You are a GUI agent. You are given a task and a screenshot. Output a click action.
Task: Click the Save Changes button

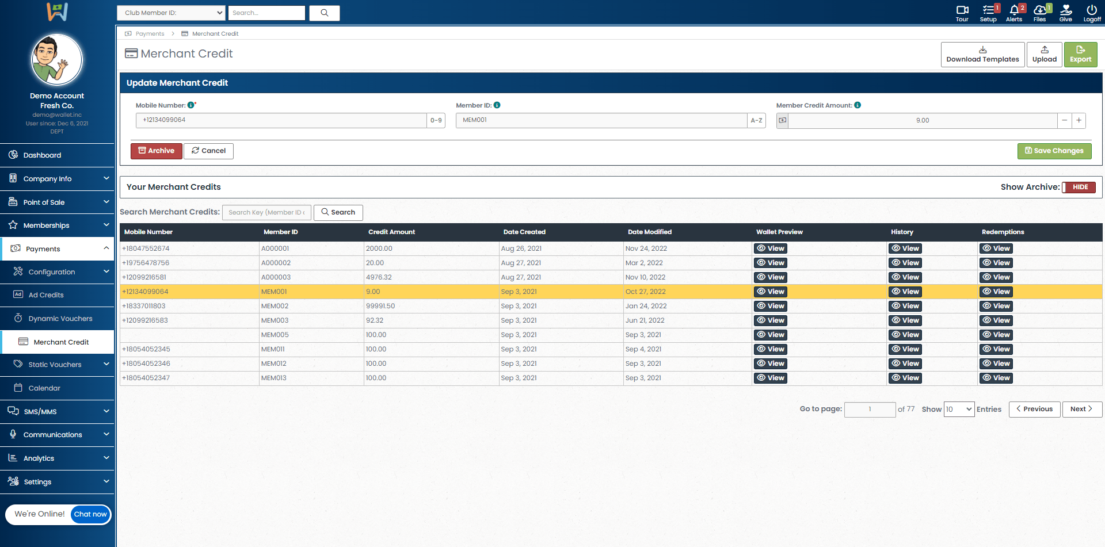(x=1054, y=151)
